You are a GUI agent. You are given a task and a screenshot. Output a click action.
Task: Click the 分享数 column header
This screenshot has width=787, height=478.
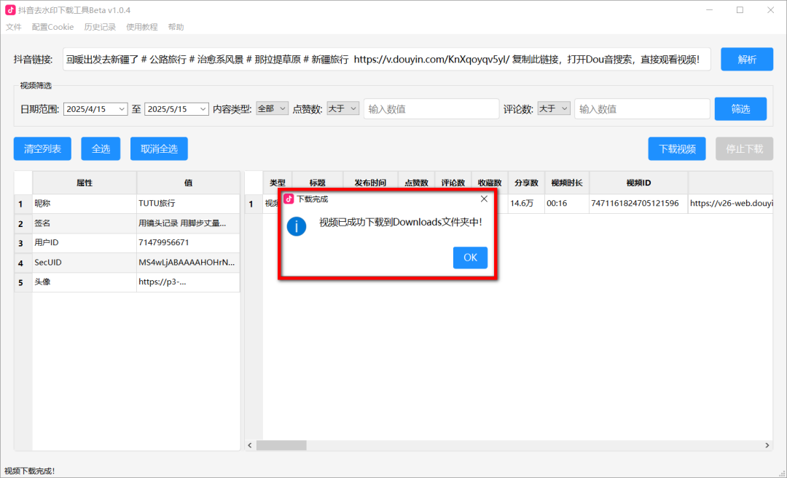[x=527, y=183]
